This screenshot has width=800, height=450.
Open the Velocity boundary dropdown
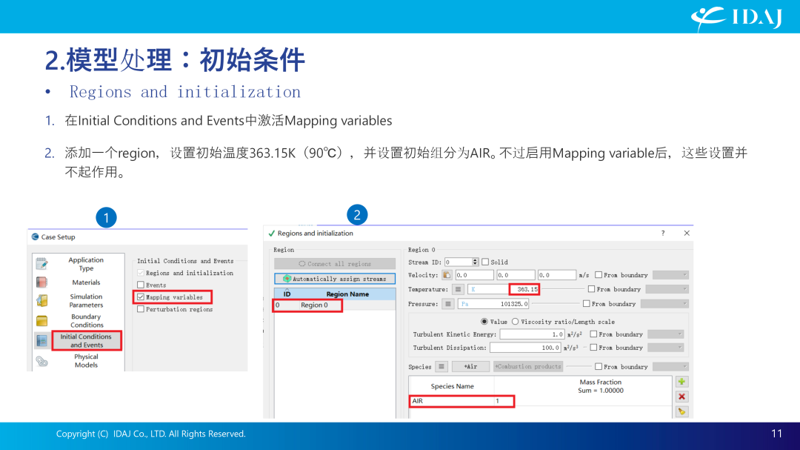[x=670, y=275]
